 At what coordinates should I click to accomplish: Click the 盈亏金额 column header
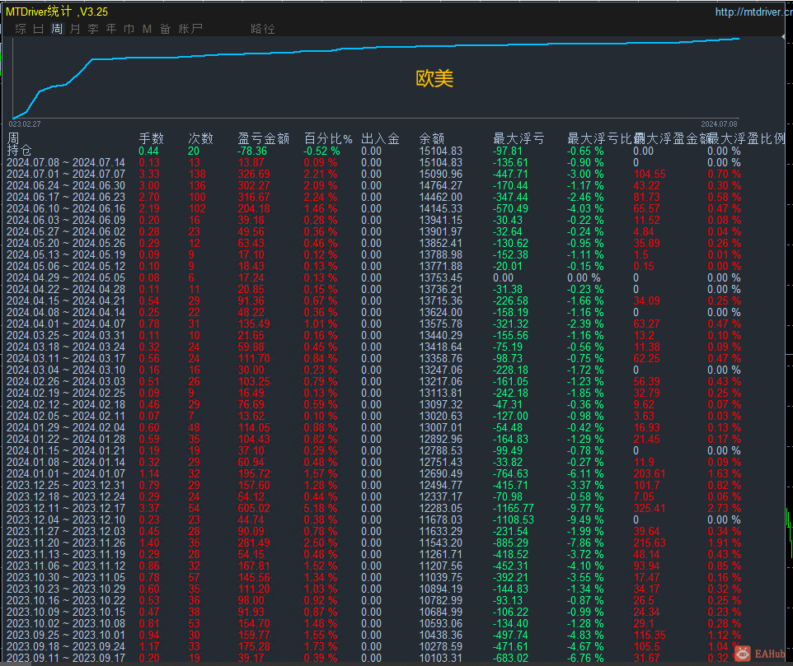coord(263,138)
